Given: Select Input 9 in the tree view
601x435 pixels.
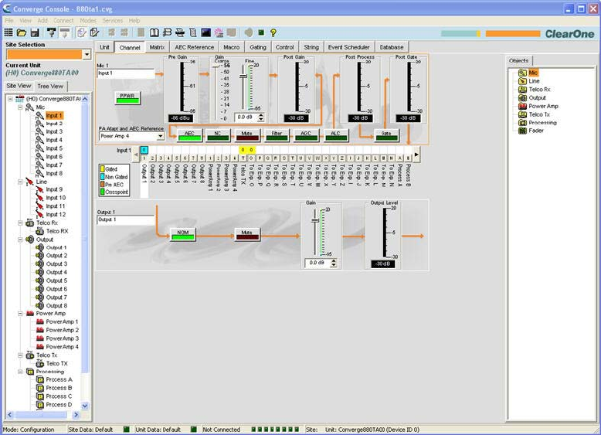Looking at the screenshot, I should click(x=54, y=189).
